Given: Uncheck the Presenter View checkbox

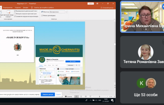Looking at the screenshot, I should (42, 16).
